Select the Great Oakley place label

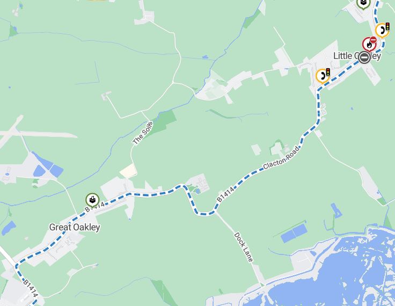(75, 228)
